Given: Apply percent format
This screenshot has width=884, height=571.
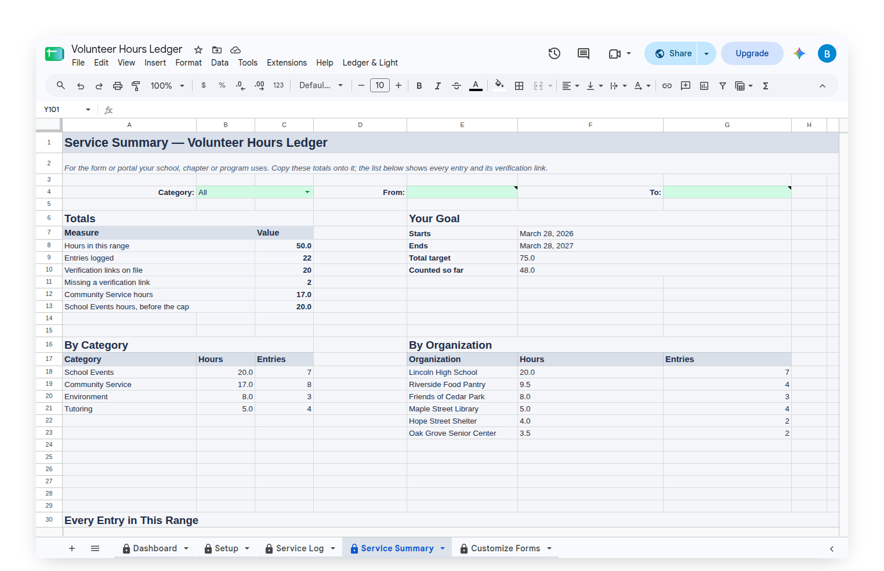Looking at the screenshot, I should pos(222,85).
